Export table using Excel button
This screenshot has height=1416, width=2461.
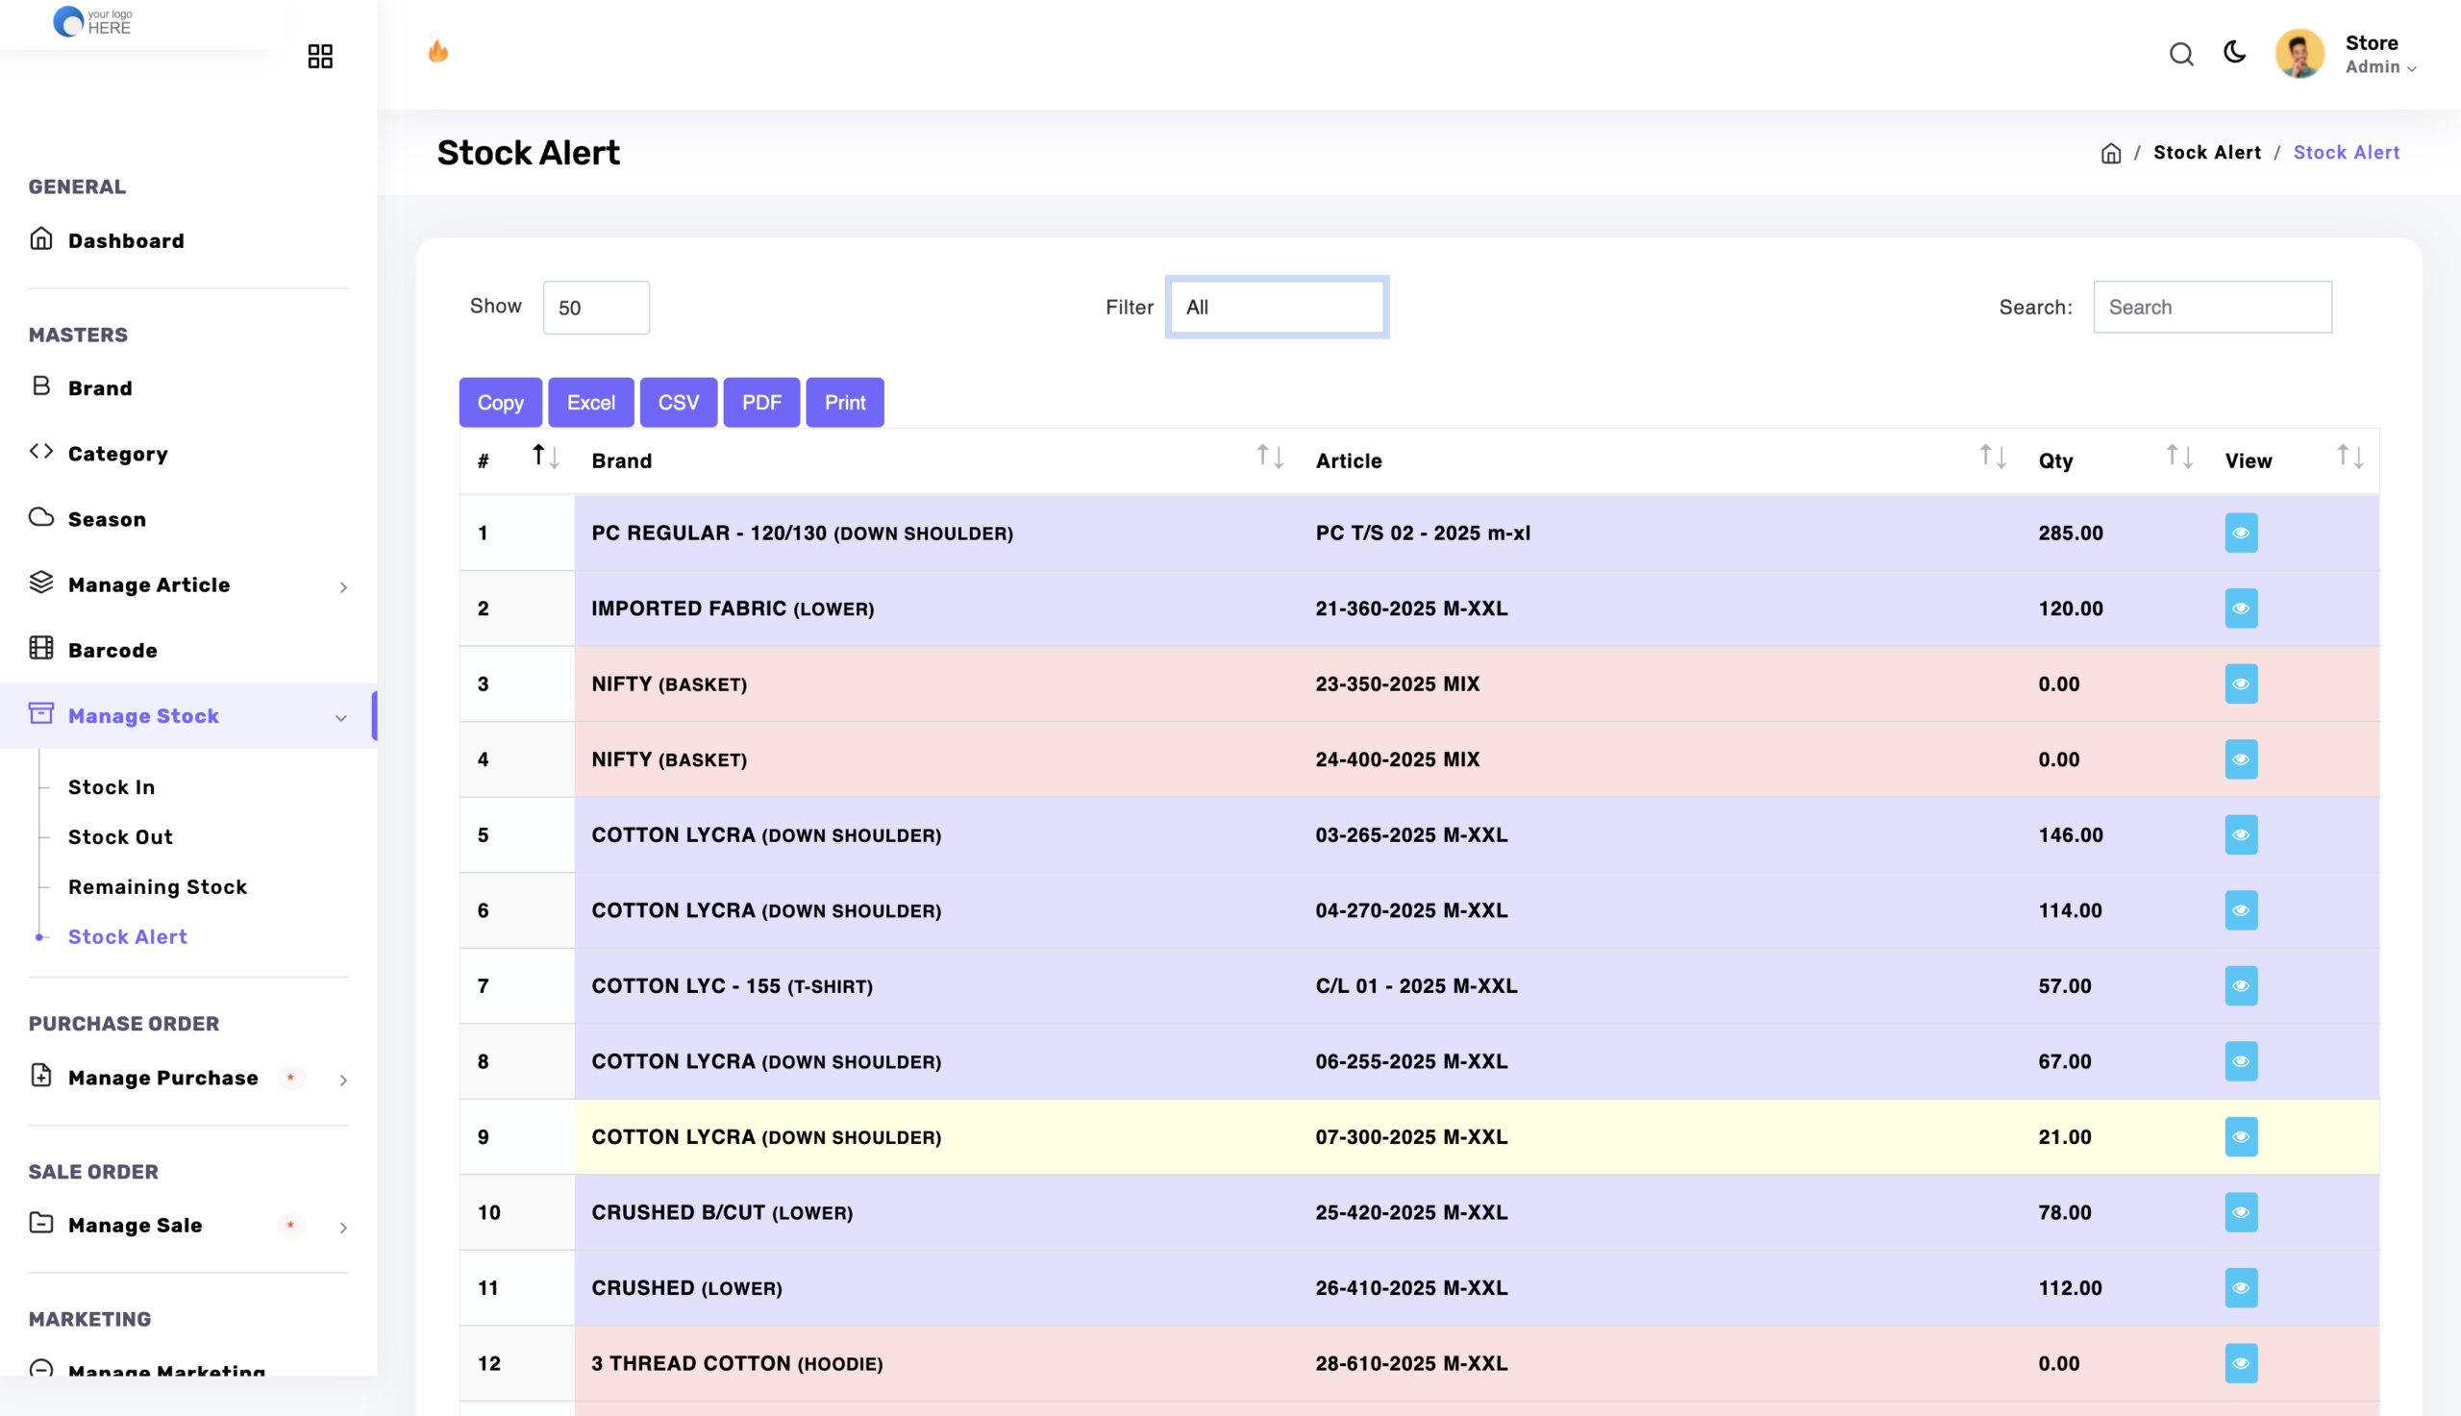click(x=590, y=403)
